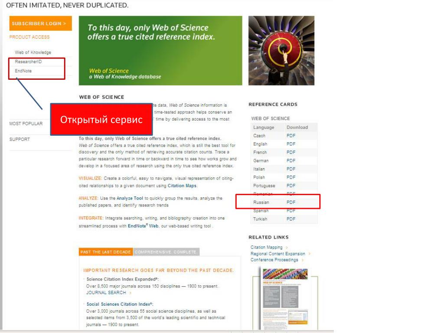Click arrow icon next to Regional Content Expansion
This screenshot has height=333, width=444.
click(x=309, y=254)
